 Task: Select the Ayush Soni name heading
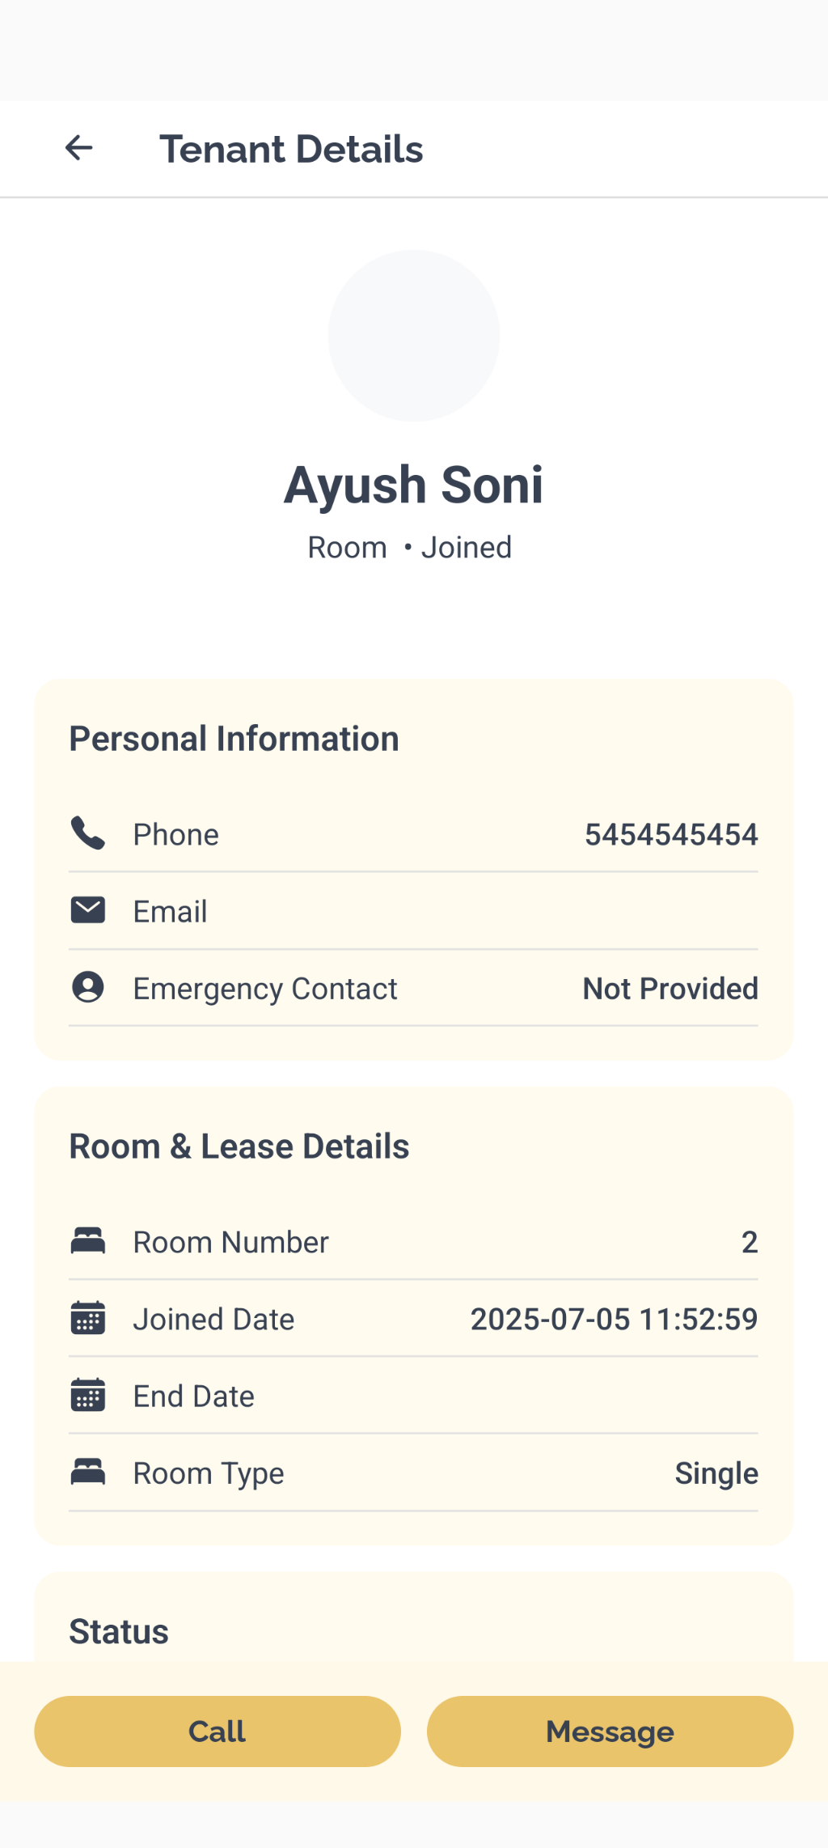tap(413, 485)
